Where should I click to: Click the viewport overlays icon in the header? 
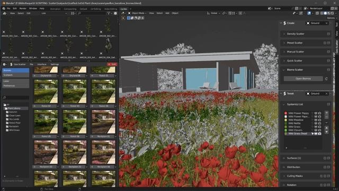(309, 13)
